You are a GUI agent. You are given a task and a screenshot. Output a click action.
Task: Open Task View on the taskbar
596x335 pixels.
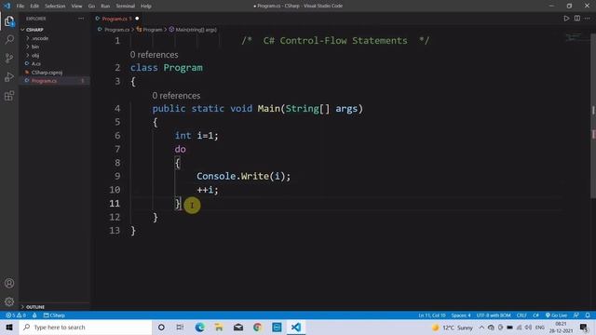point(180,328)
